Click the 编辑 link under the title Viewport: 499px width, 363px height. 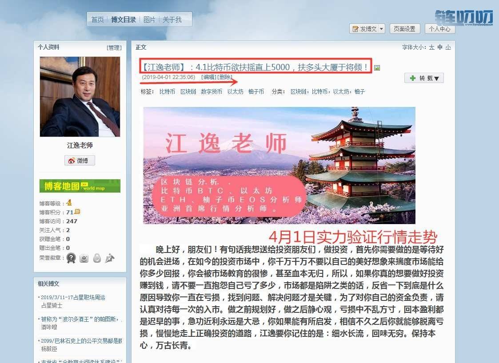point(209,77)
